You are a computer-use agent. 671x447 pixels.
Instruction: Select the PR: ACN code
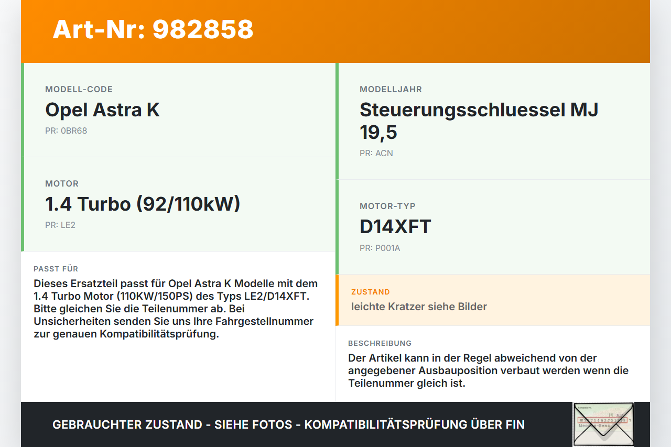tap(376, 153)
